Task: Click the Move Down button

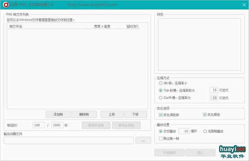Action: point(136,114)
